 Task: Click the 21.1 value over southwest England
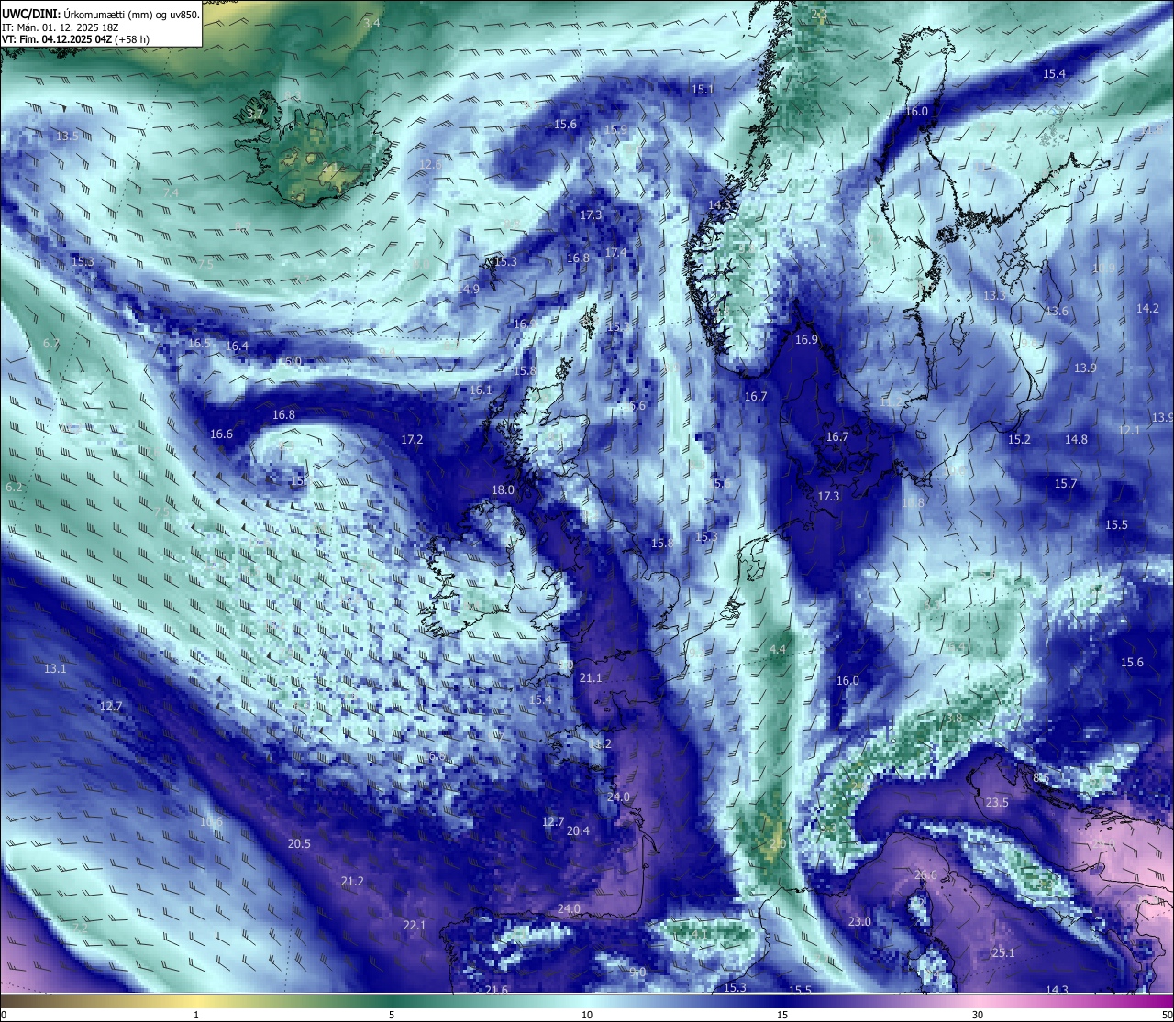[591, 678]
